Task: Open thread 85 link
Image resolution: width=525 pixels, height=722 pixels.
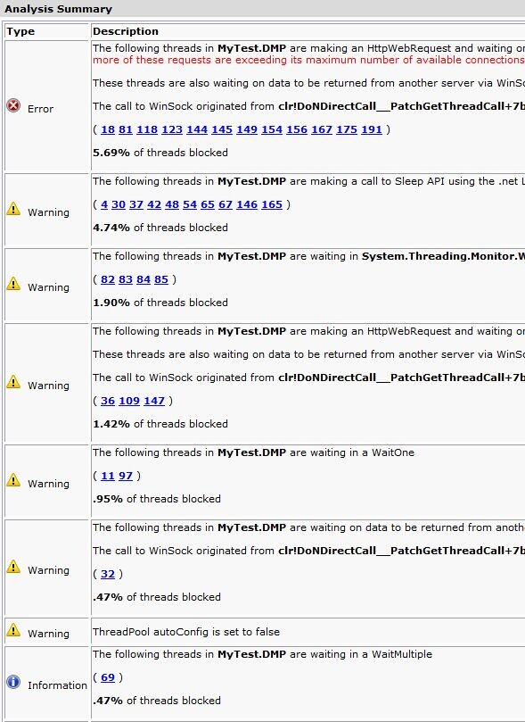Action: [161, 279]
